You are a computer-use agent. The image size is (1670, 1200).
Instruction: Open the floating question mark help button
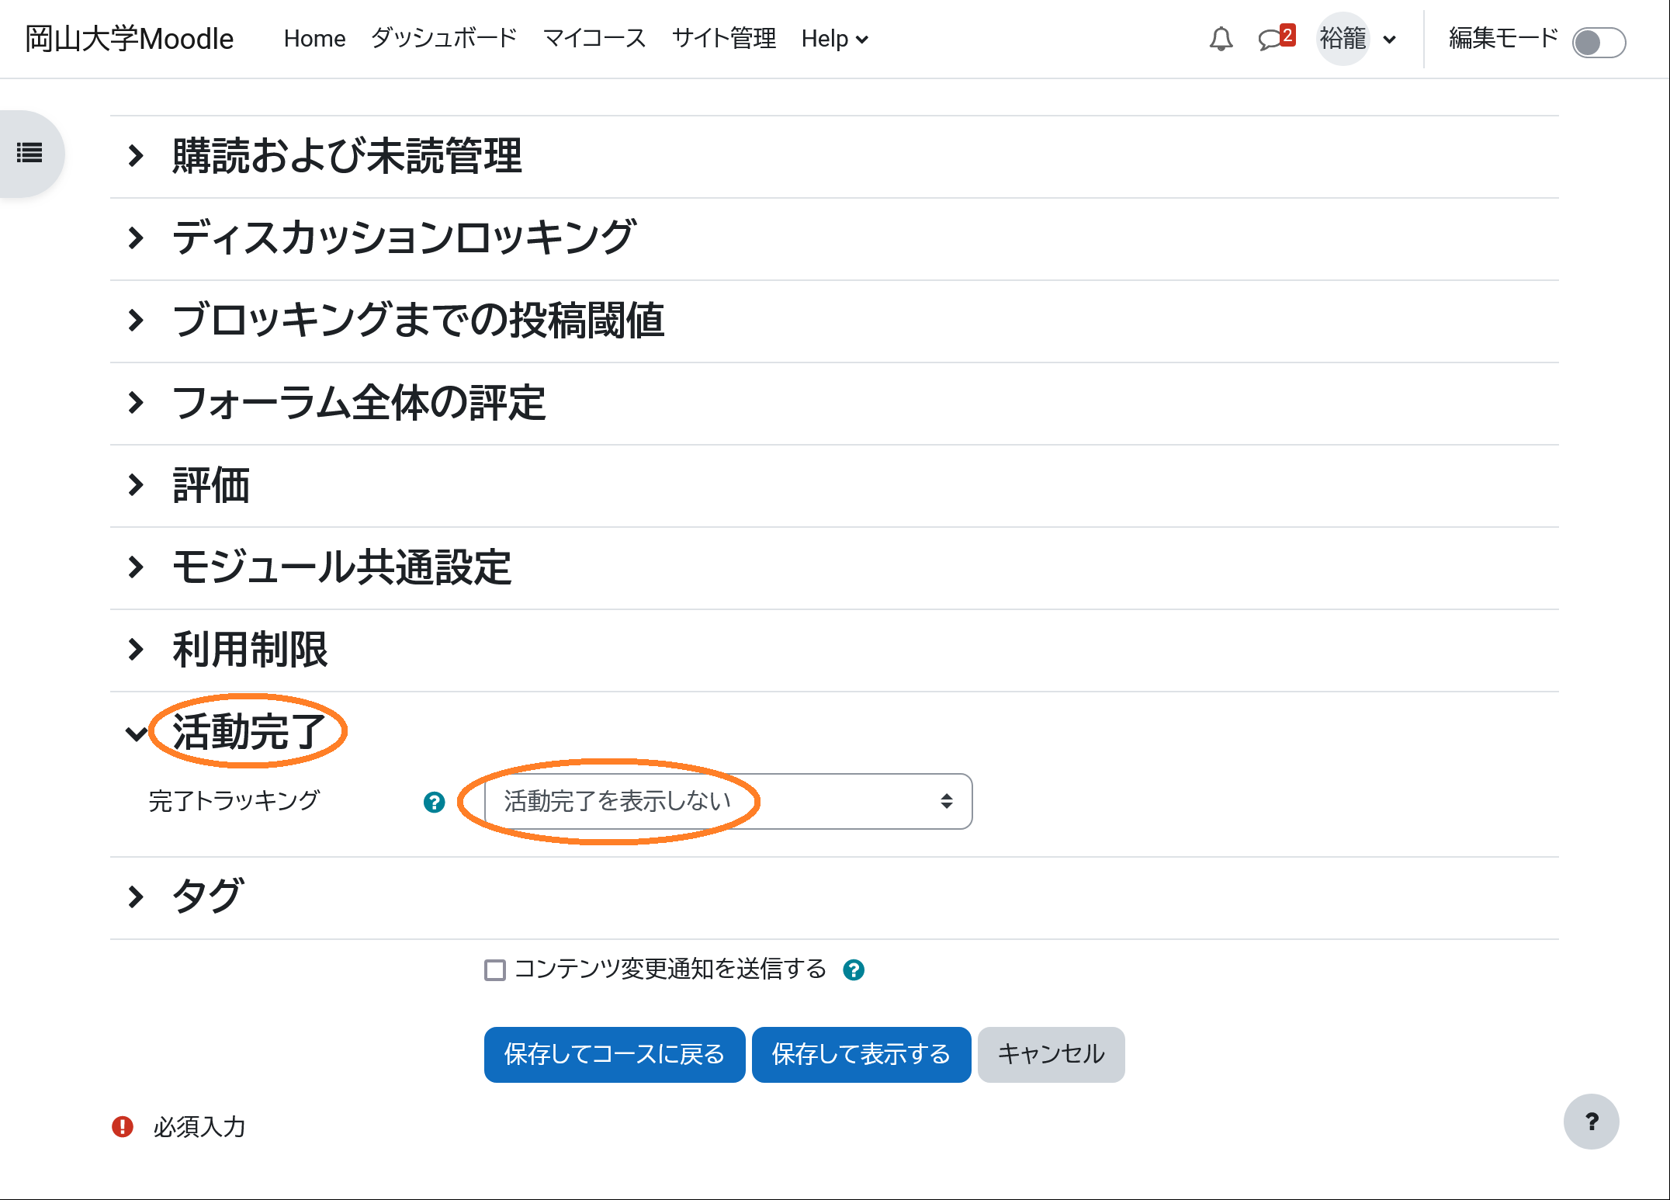tap(1591, 1122)
